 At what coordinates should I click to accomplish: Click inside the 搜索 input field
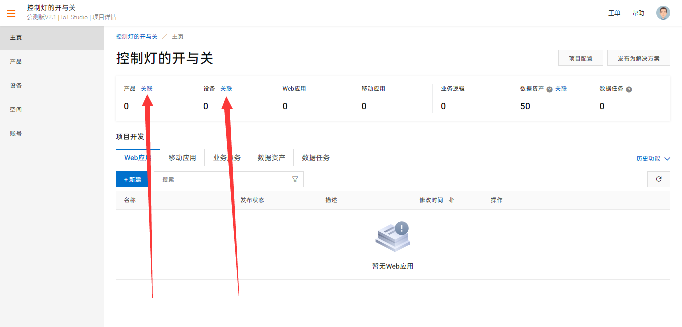(220, 179)
